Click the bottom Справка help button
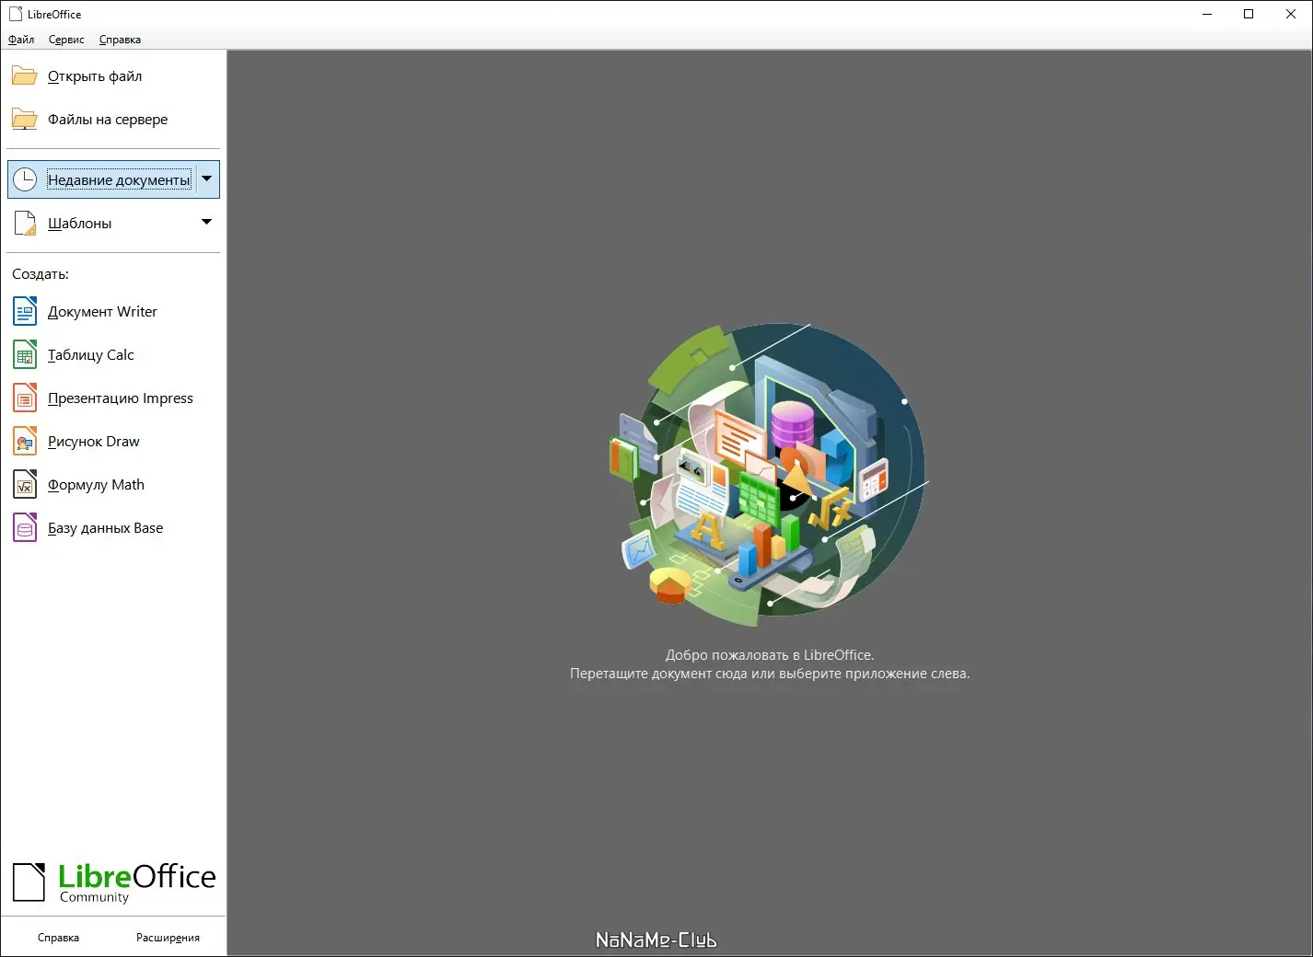Image resolution: width=1313 pixels, height=957 pixels. pos(58,938)
